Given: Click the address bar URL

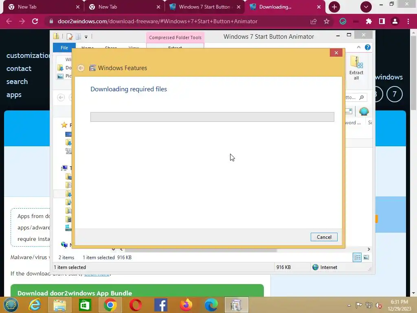Looking at the screenshot, I should tap(158, 21).
